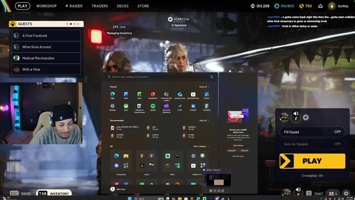355x200 pixels.
Task: Open What Goes Around quest
Action: click(46, 47)
